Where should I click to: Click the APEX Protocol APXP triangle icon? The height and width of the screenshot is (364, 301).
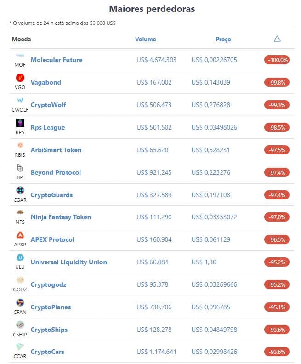tap(20, 235)
